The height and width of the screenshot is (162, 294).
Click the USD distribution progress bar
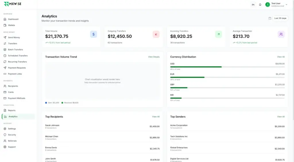(x=227, y=67)
